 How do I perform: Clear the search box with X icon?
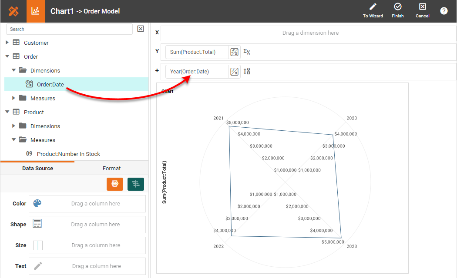point(141,29)
